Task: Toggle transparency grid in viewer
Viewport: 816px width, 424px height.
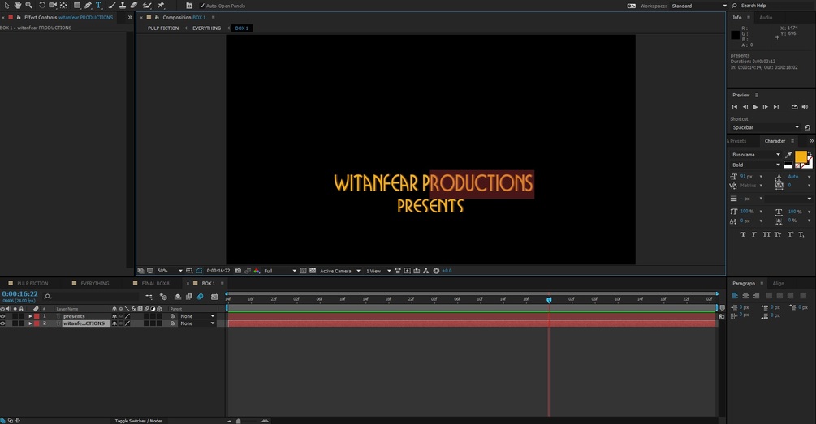Action: tap(313, 271)
